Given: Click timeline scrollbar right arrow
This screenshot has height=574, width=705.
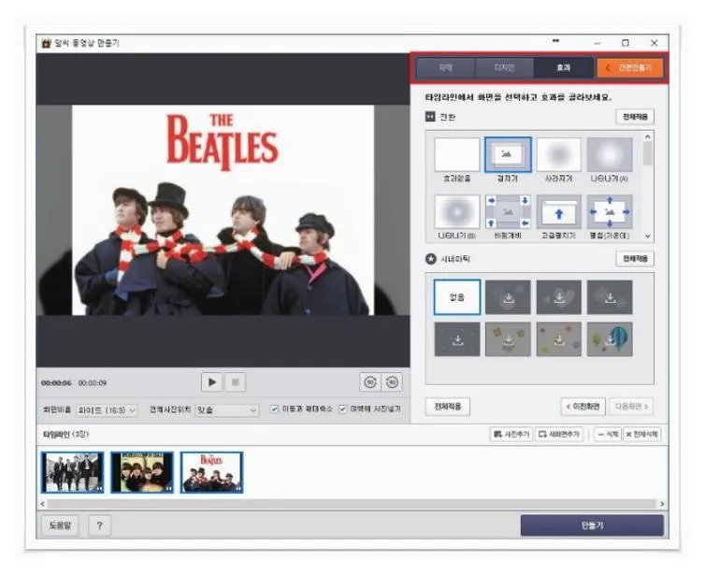Looking at the screenshot, I should (x=662, y=504).
